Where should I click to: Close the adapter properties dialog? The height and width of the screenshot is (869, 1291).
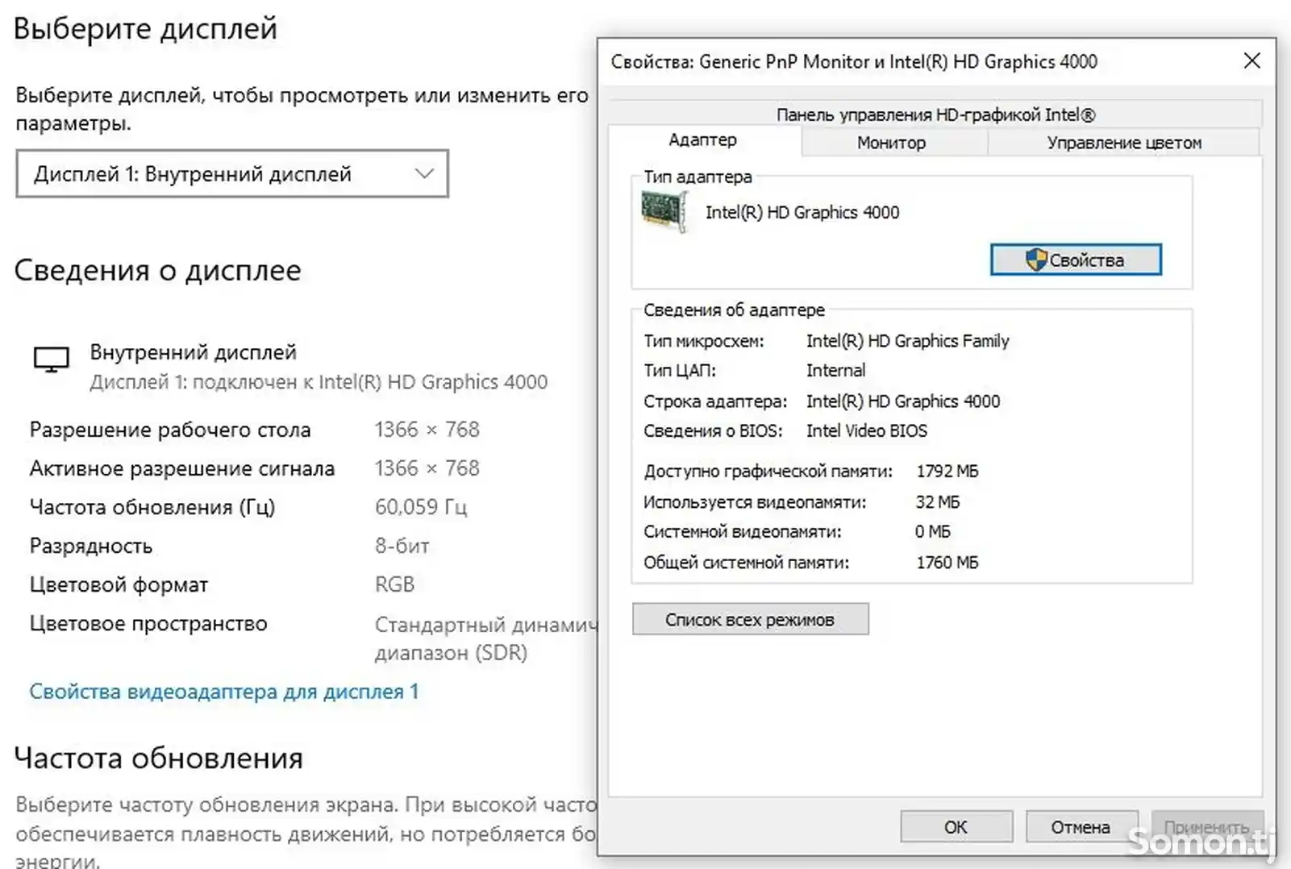[1251, 61]
